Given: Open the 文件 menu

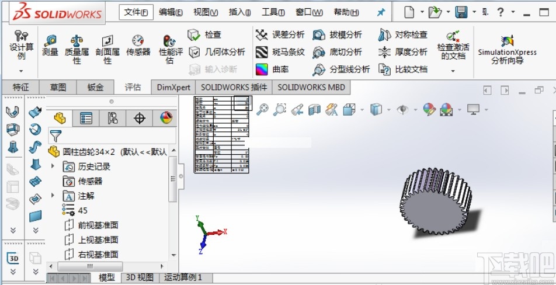Looking at the screenshot, I should (136, 12).
